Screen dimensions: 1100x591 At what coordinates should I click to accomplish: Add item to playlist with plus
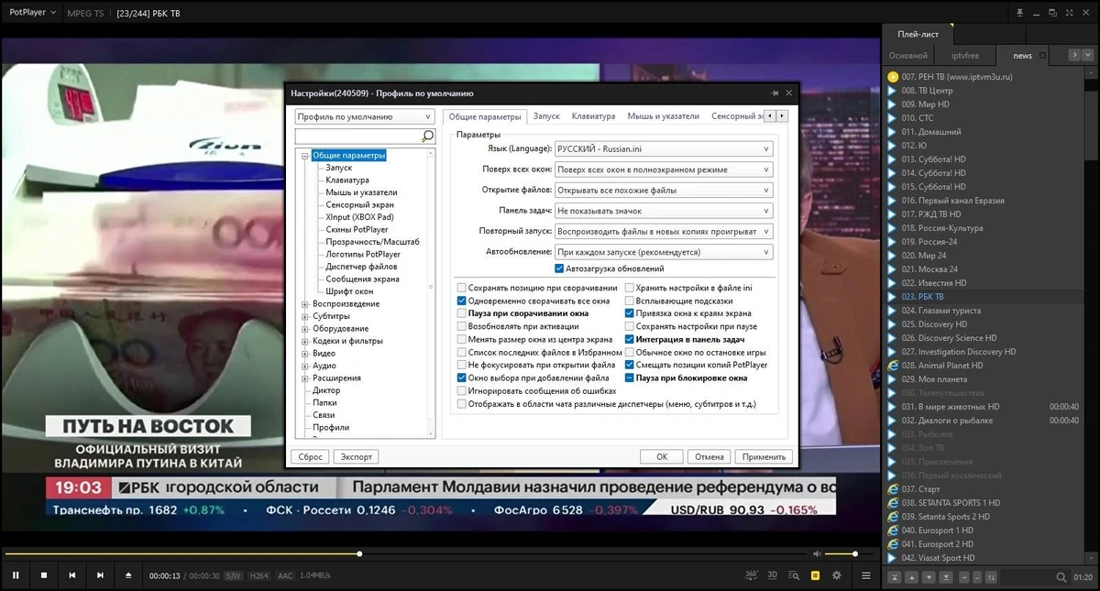click(x=962, y=577)
